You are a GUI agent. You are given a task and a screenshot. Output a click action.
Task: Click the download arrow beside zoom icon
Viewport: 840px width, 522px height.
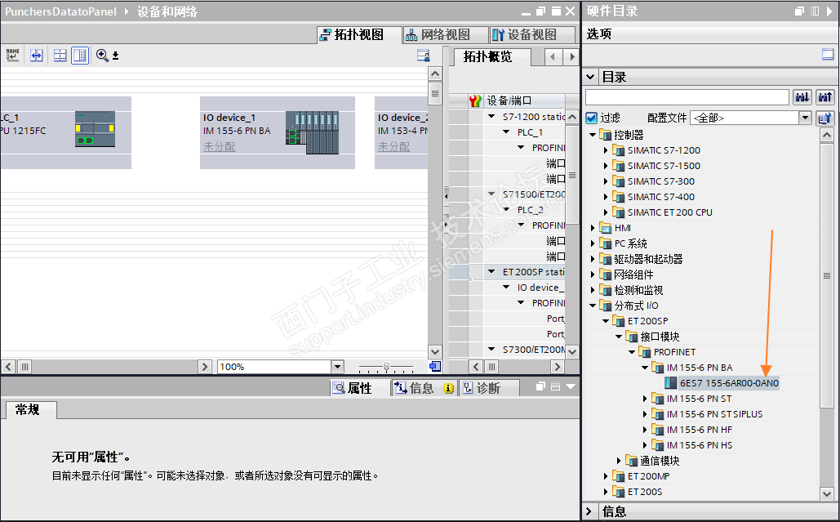point(115,56)
